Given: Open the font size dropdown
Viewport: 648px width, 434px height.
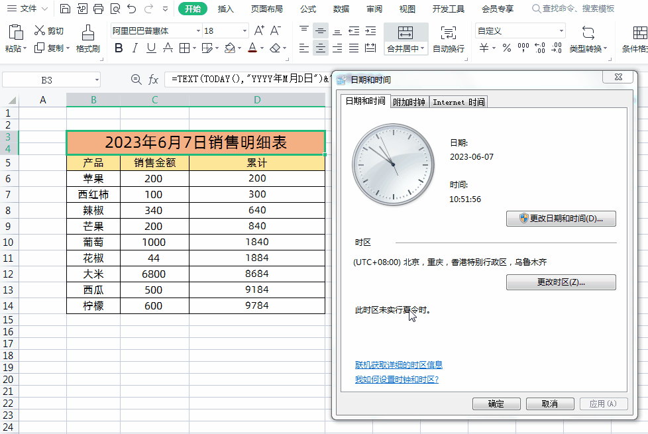Looking at the screenshot, I should tap(244, 31).
